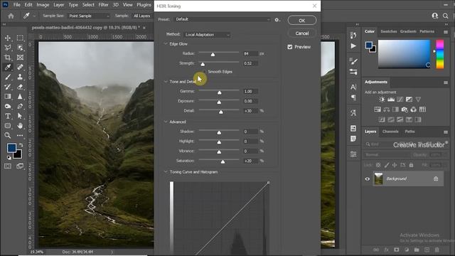The width and height of the screenshot is (455, 256).
Task: Click OK in HDR Toning
Action: (301, 21)
